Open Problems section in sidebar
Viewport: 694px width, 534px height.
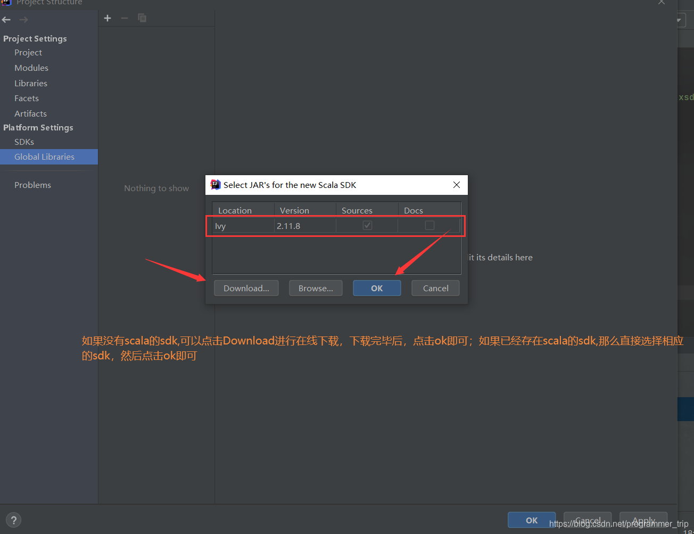pyautogui.click(x=32, y=185)
